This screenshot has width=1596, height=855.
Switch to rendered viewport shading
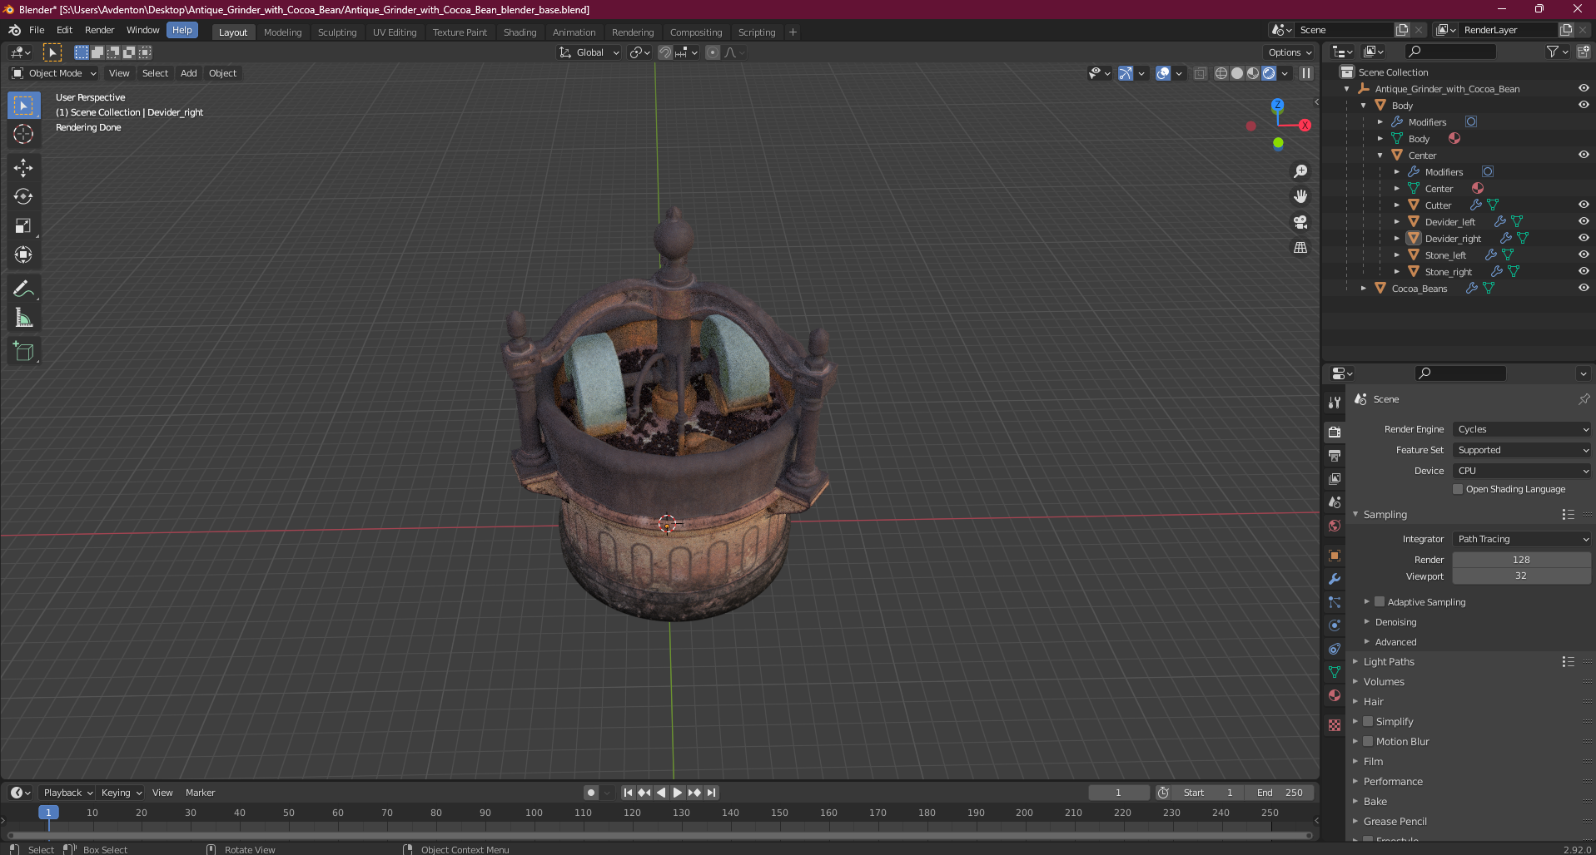point(1269,73)
